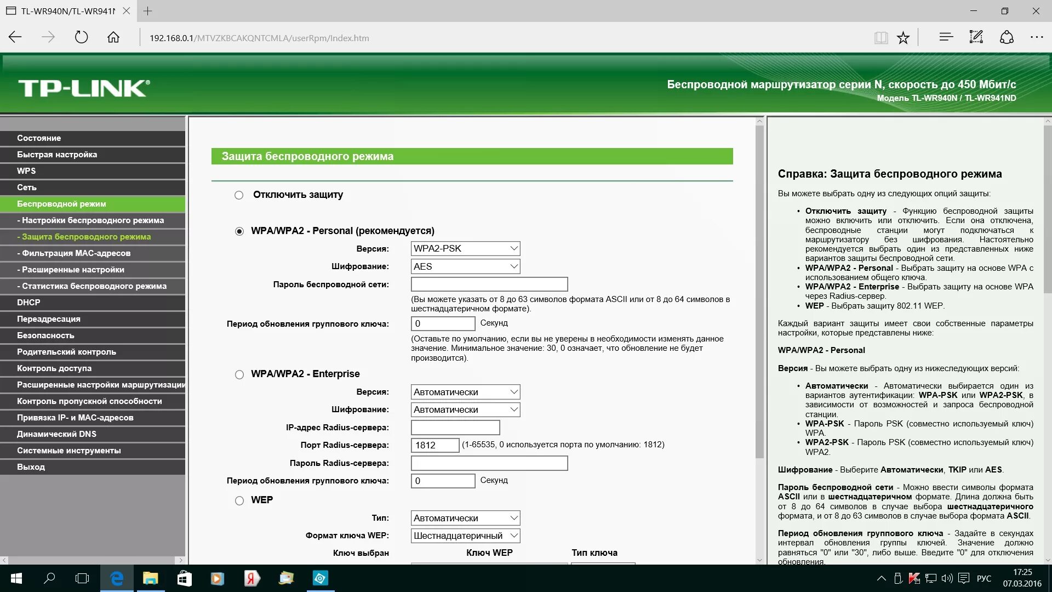
Task: Open the network tray icon
Action: click(930, 578)
